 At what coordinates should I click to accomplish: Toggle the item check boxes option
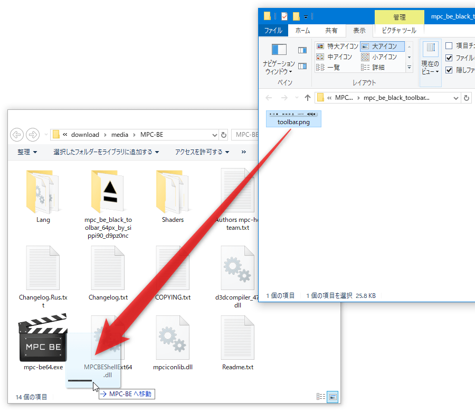449,46
